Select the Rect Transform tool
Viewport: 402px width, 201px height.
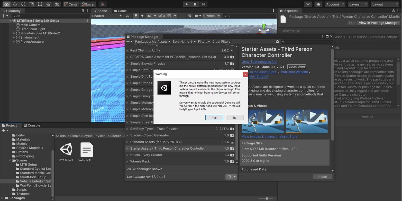[x=40, y=4]
